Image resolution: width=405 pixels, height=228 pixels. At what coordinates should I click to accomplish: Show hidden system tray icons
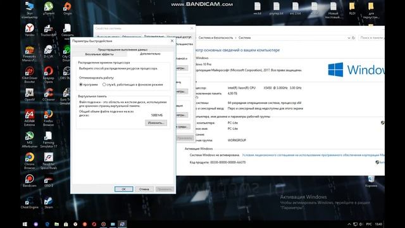349,224
